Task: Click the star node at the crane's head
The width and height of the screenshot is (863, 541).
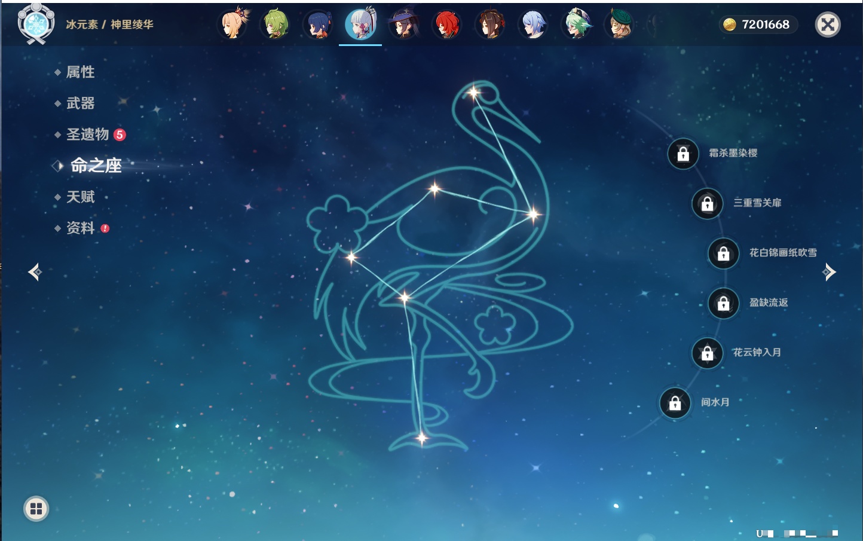Action: (473, 93)
